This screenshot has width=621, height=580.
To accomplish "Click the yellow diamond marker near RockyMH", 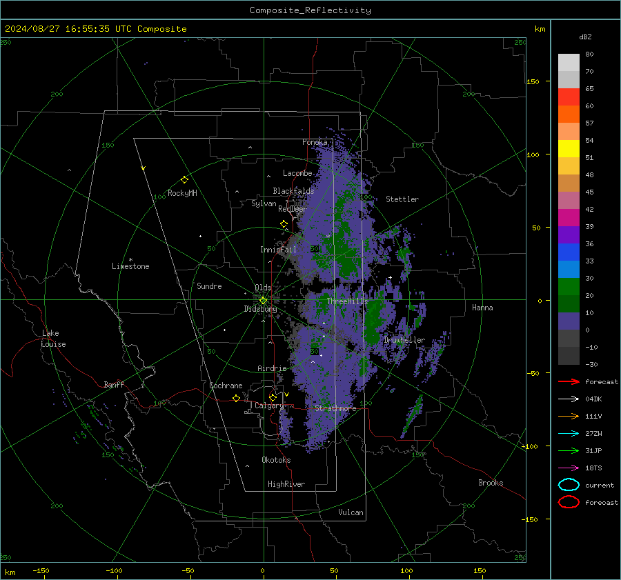I will (x=184, y=180).
